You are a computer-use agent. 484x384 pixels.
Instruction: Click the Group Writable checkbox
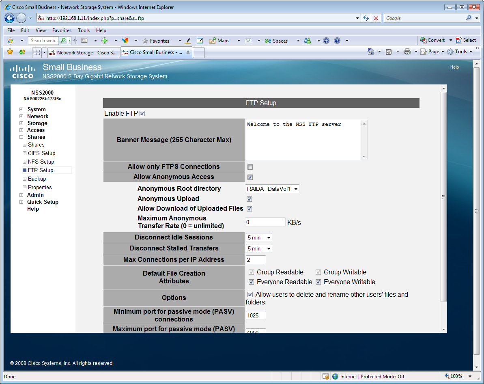point(318,272)
